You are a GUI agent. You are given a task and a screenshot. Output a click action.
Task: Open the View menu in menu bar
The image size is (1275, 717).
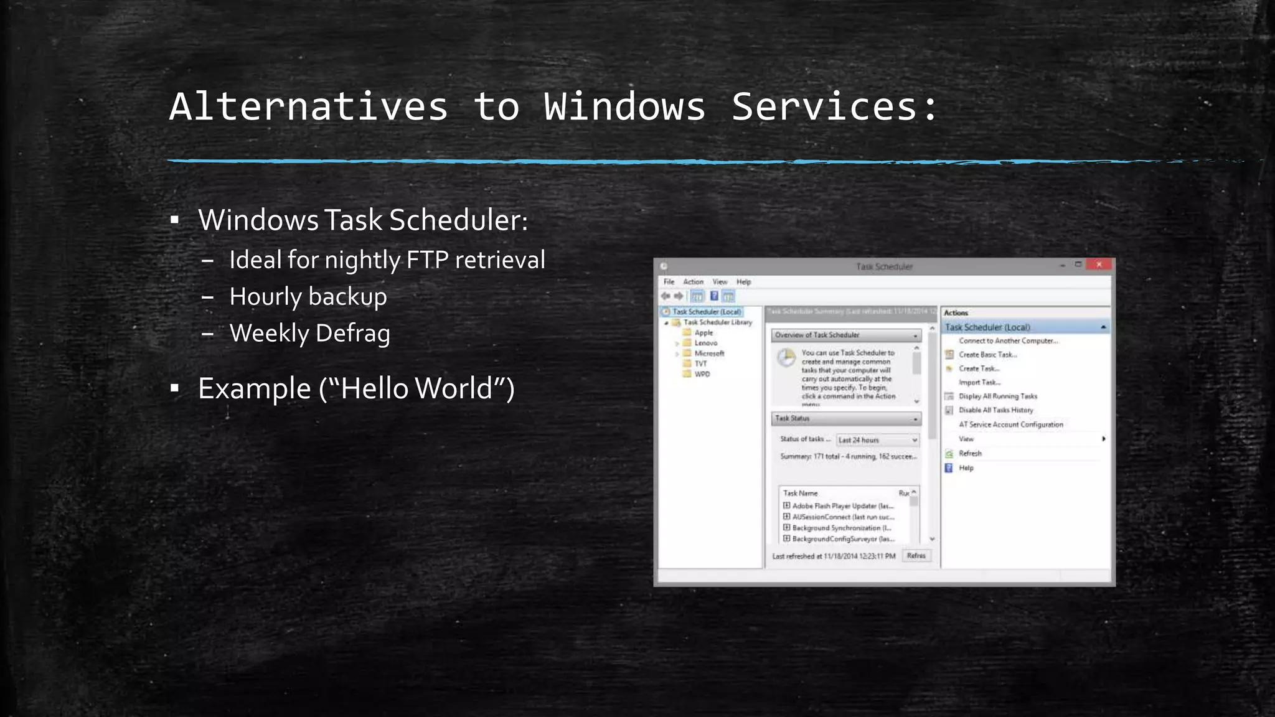[720, 282]
